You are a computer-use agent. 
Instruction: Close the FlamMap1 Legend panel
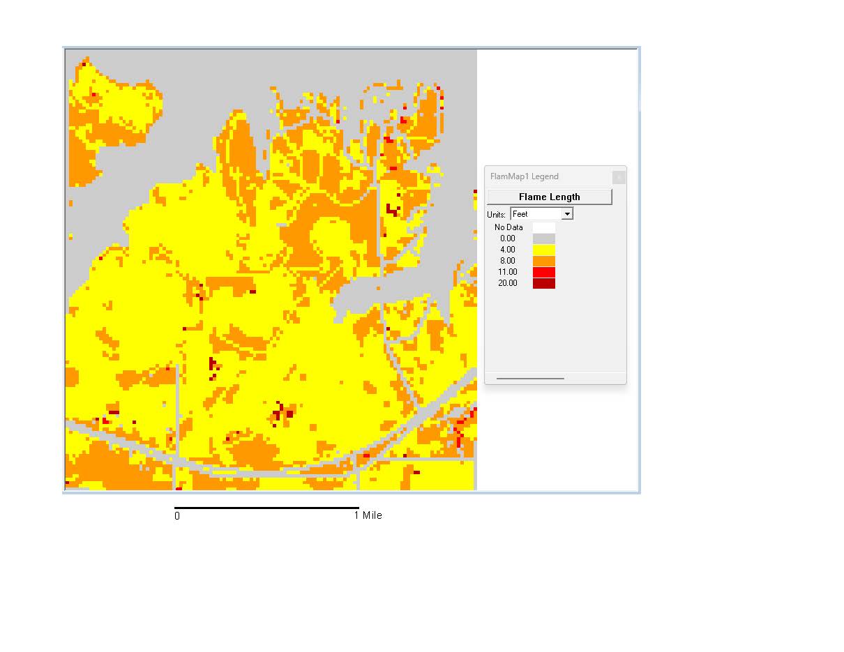point(618,177)
